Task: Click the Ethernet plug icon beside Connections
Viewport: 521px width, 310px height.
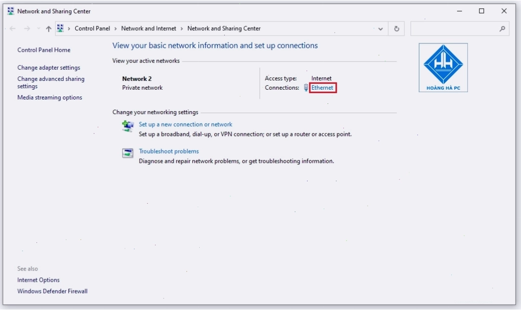Action: tap(306, 88)
